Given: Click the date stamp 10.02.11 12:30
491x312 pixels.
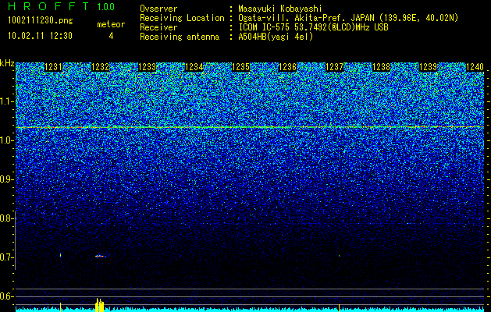Looking at the screenshot, I should [40, 36].
